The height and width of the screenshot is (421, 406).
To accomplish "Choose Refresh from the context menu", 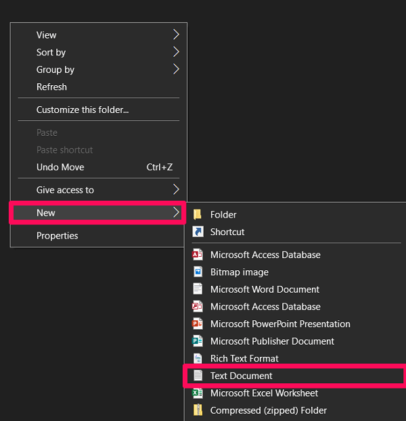I will point(99,86).
